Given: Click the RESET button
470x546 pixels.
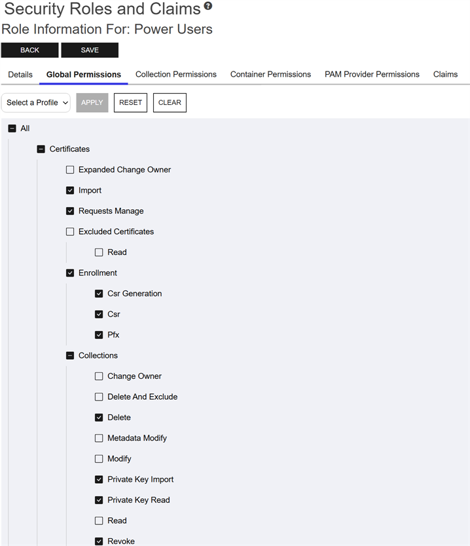Looking at the screenshot, I should point(130,103).
